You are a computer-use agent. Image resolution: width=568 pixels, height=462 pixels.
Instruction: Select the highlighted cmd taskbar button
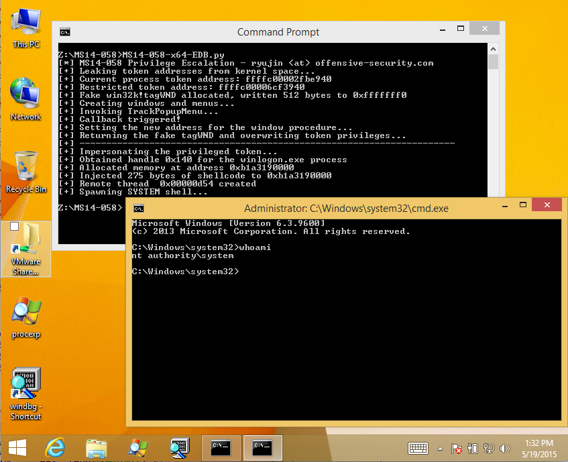(x=262, y=447)
